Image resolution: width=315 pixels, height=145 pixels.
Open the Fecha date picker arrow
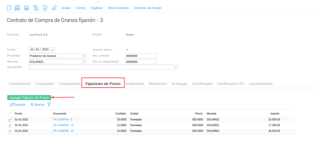(x=52, y=50)
